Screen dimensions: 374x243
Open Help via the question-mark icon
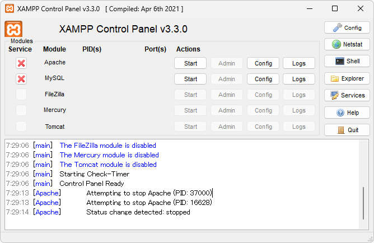[340, 113]
